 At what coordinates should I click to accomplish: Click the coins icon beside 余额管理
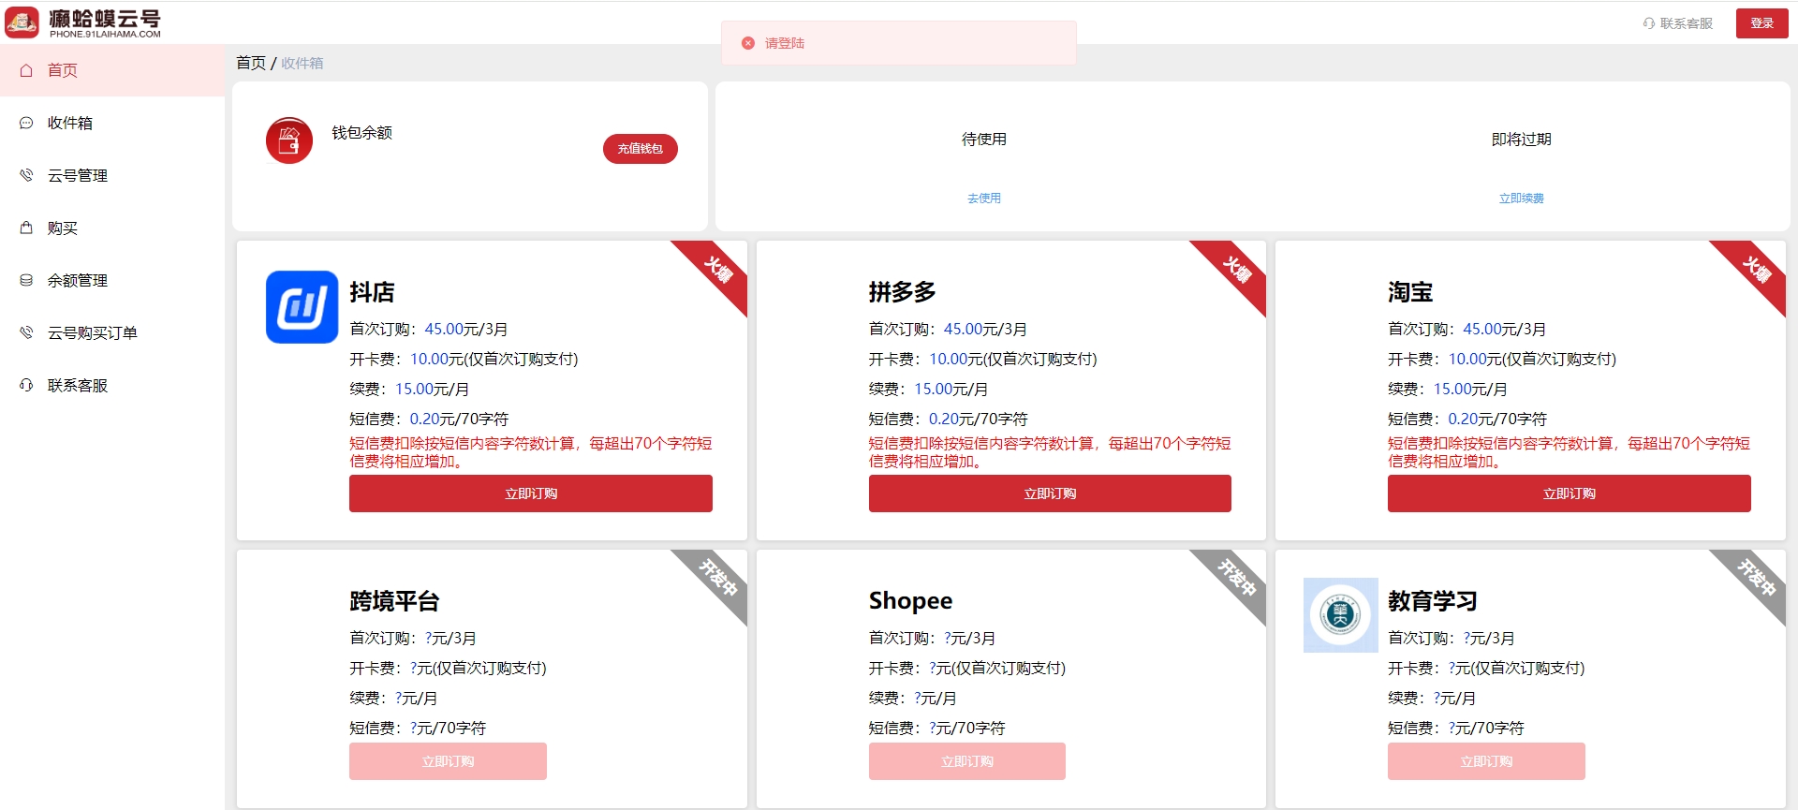(x=26, y=280)
